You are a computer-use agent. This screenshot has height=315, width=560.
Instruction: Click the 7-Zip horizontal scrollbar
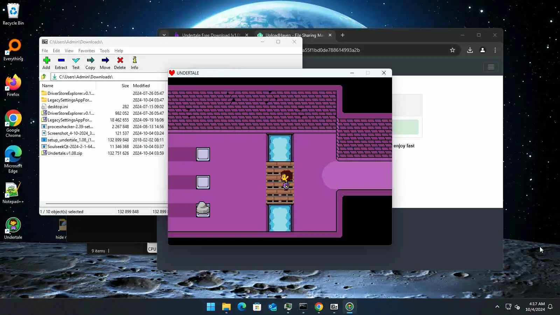(x=106, y=203)
